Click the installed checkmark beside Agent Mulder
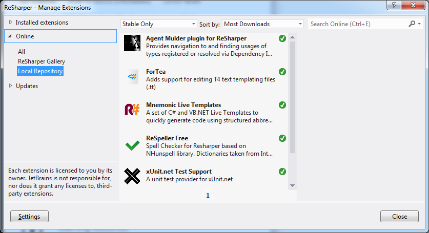The image size is (429, 233). coord(282,38)
